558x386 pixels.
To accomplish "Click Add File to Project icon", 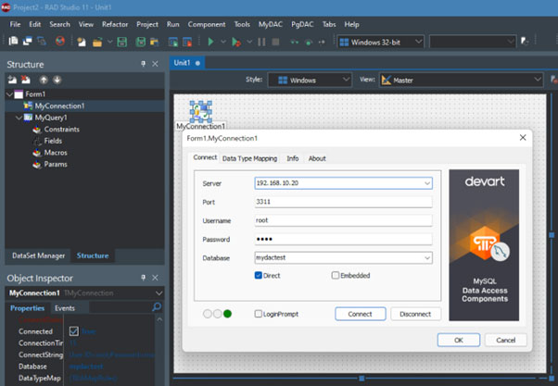I will click(173, 42).
